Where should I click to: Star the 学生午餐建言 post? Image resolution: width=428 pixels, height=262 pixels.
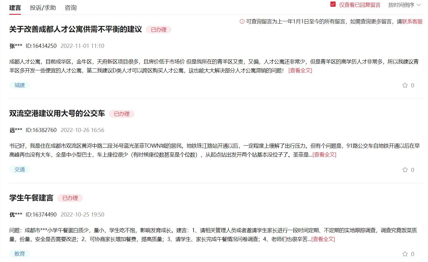(405, 254)
